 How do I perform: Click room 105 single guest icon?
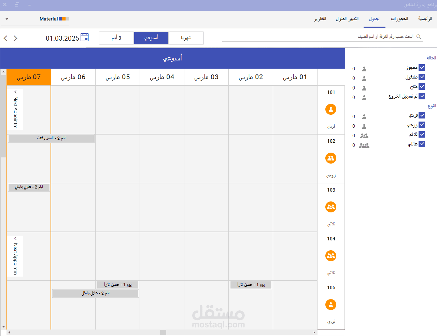331,305
